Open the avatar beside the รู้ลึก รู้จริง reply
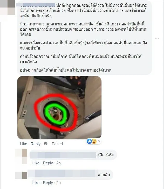The width and height of the screenshot is (164, 189). coord(21,157)
